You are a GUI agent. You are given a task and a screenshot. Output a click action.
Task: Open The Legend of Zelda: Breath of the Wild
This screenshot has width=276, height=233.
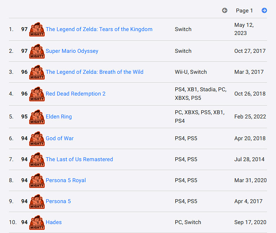point(94,72)
